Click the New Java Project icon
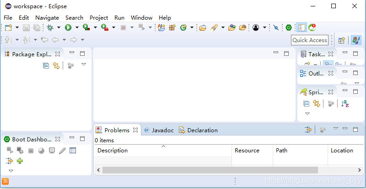 (161, 27)
